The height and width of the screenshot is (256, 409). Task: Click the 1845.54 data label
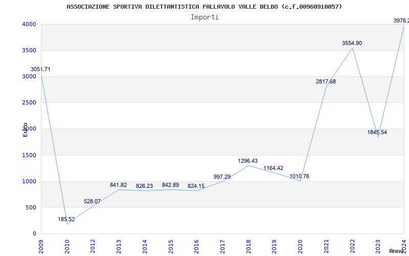coord(377,132)
